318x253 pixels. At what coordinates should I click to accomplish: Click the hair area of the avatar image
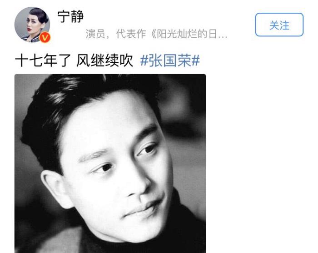click(x=40, y=14)
